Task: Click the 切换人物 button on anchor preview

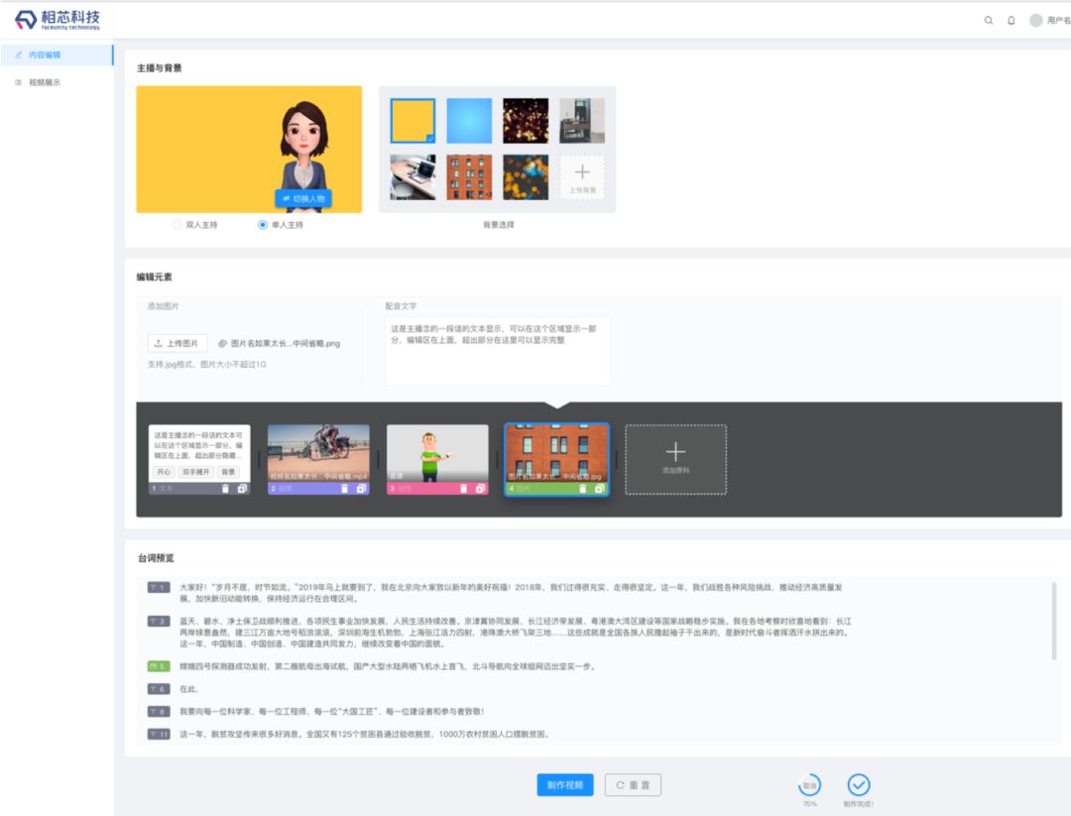Action: (303, 198)
